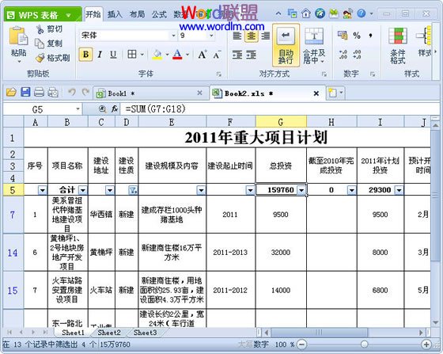Click the Format Painter (格式刷) icon

[40, 58]
